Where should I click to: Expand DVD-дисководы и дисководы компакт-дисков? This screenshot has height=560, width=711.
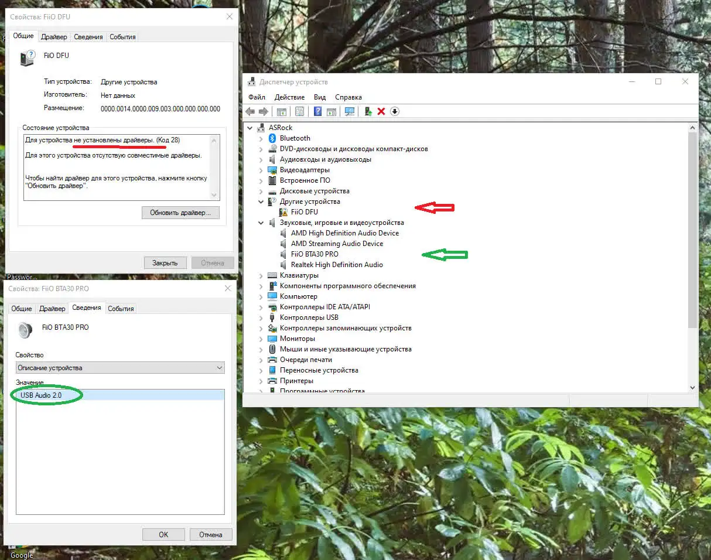point(261,149)
